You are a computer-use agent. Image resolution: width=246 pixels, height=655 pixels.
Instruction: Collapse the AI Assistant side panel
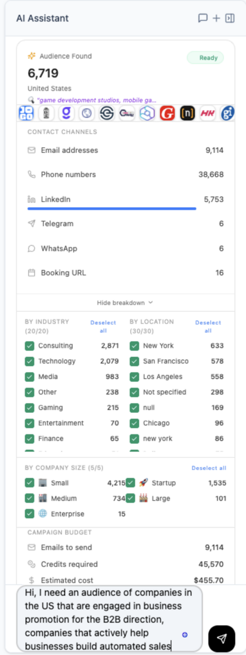(230, 18)
